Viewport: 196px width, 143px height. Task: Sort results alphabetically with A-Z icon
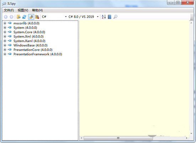(104, 17)
